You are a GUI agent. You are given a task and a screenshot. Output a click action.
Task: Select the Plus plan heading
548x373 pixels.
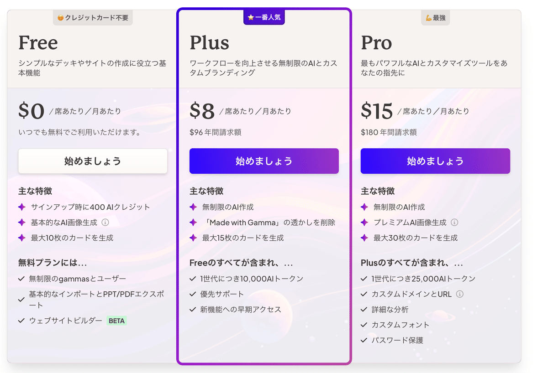[x=210, y=43]
